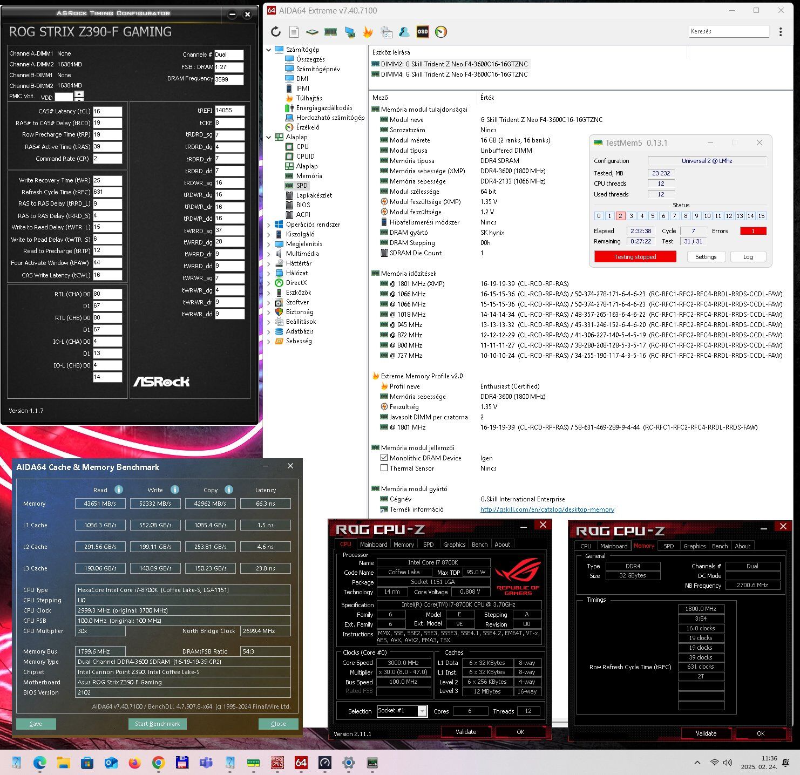
Task: Open Bench tab in left CPU-Z window
Action: pos(479,545)
